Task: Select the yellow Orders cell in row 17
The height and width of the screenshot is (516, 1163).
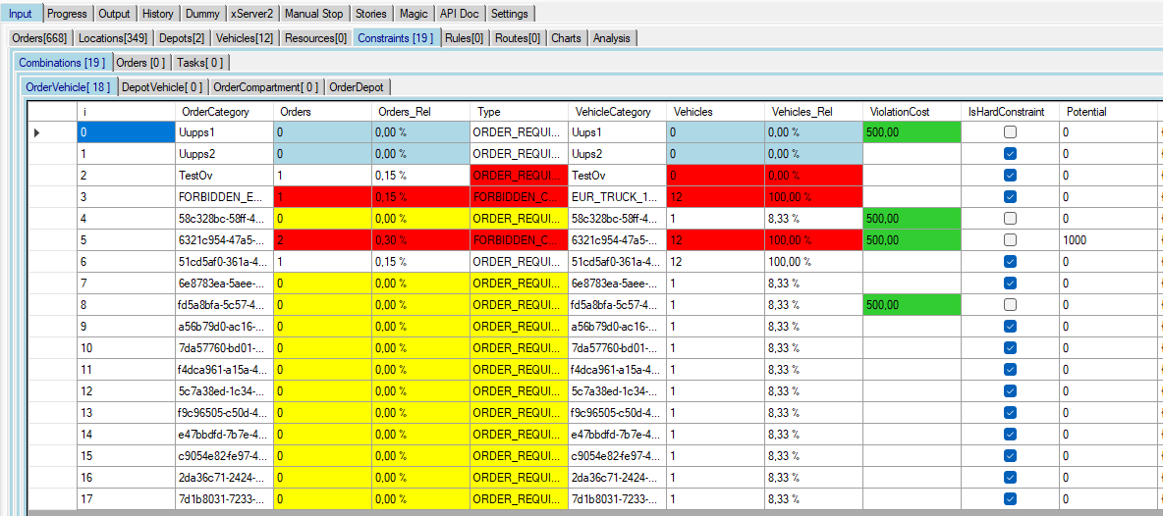Action: (322, 499)
